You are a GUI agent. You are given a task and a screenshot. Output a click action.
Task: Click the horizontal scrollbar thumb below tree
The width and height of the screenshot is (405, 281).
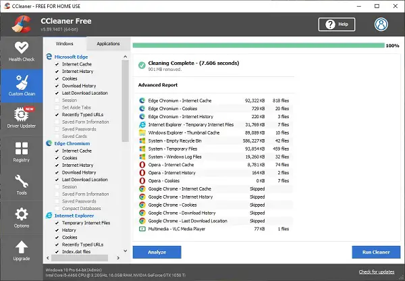pos(80,258)
